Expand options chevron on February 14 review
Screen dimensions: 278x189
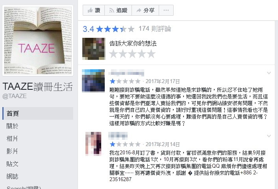(269, 136)
